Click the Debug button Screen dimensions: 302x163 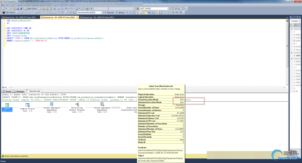[x=120, y=12]
